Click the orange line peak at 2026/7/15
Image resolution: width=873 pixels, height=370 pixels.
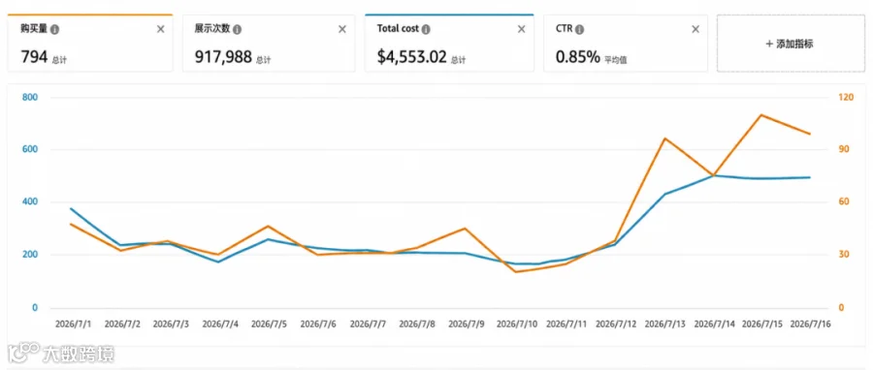pyautogui.click(x=760, y=115)
